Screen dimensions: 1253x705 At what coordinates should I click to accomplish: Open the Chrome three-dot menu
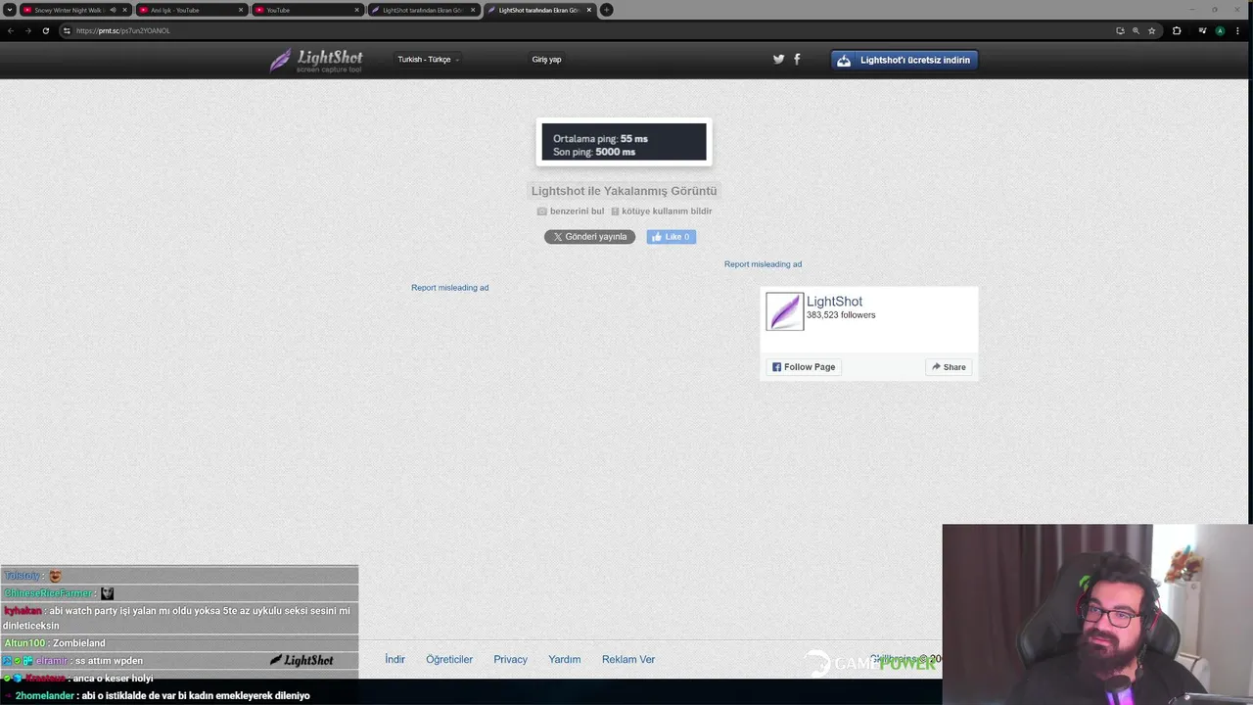click(x=1237, y=30)
